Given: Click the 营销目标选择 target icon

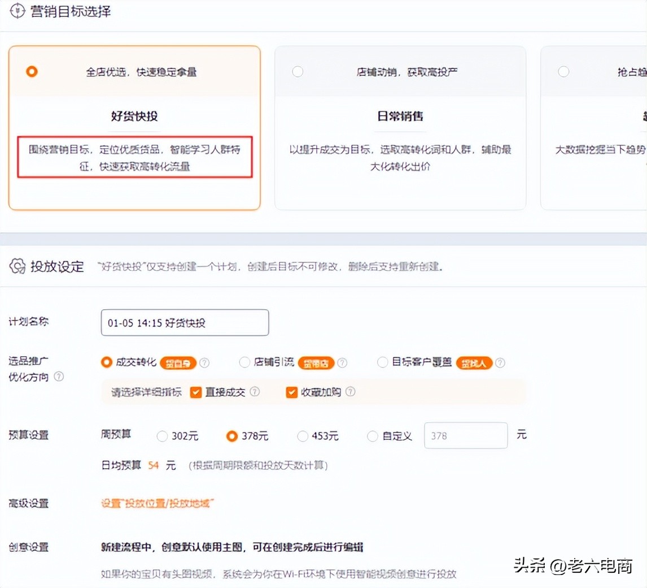Looking at the screenshot, I should pos(18,10).
